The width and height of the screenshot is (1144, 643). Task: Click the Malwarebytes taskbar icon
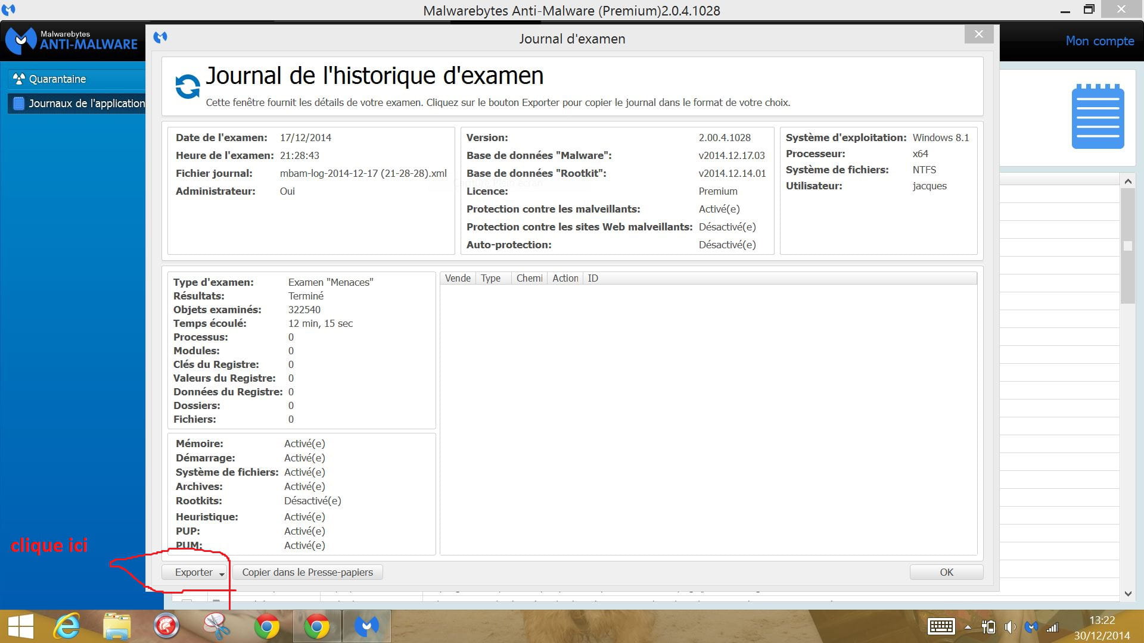click(366, 626)
